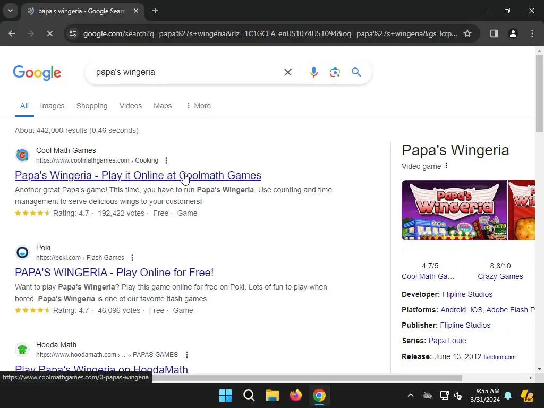Screen dimensions: 544x408
Task: Open Flipline Studios developer link
Action: click(467, 294)
